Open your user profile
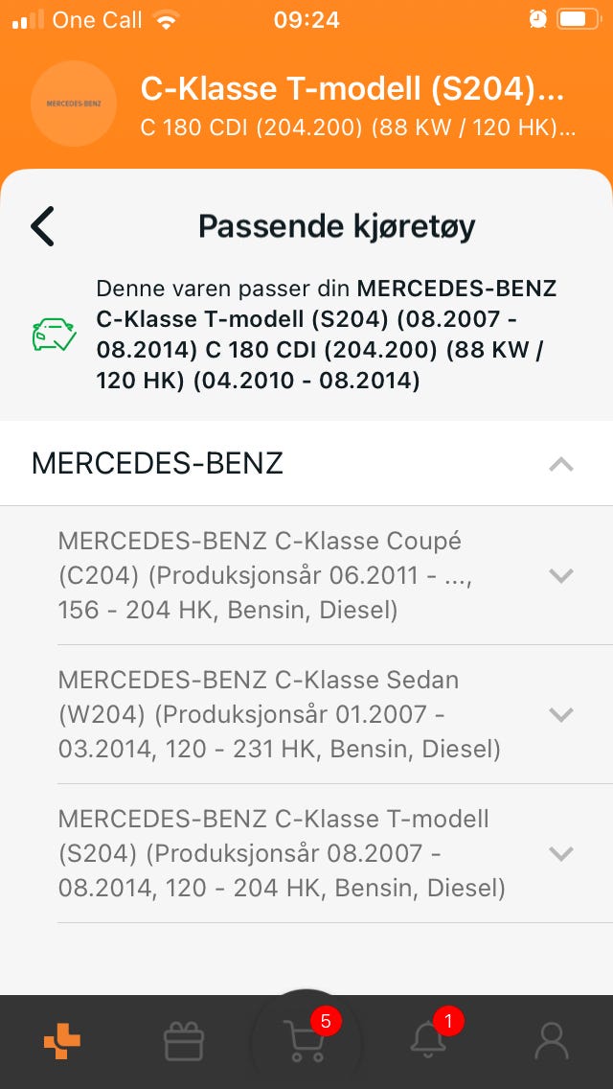This screenshot has width=613, height=1089. (x=552, y=1040)
